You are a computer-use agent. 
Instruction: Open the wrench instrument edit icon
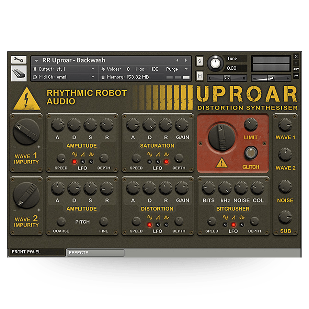19,59
